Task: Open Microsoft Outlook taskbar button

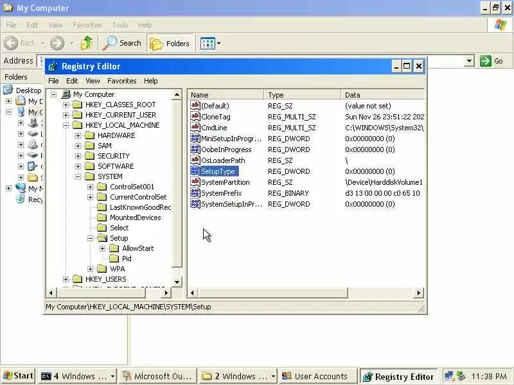Action: (158, 377)
